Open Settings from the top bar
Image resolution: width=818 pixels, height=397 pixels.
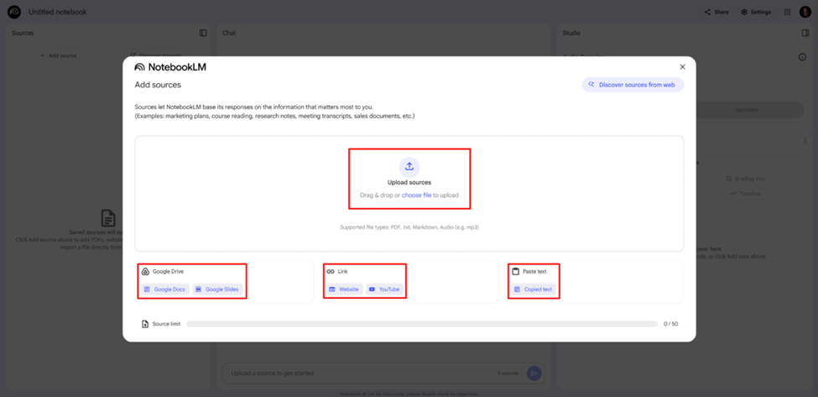tap(755, 13)
